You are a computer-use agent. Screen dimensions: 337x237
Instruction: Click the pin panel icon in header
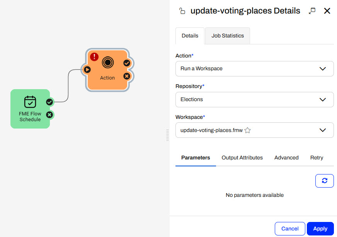312,11
